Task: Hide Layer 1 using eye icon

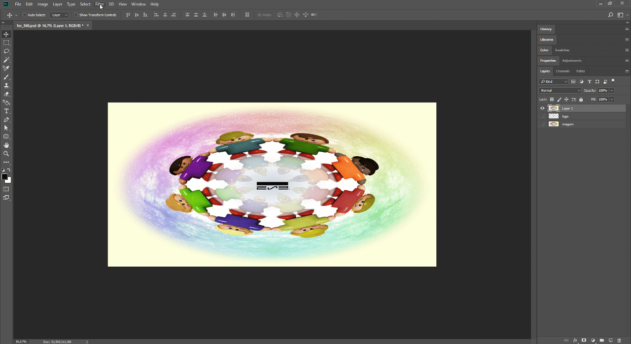Action: [542, 108]
